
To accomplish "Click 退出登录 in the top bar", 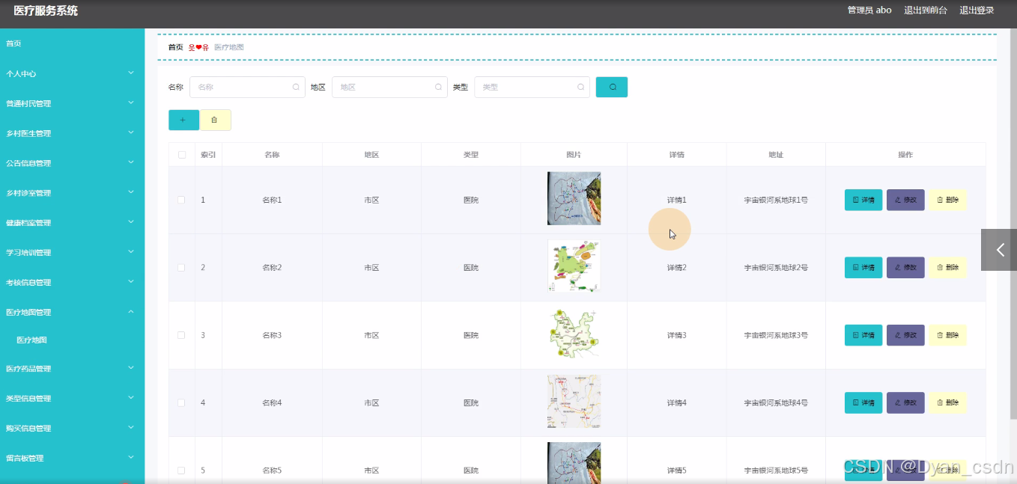I will (x=977, y=10).
